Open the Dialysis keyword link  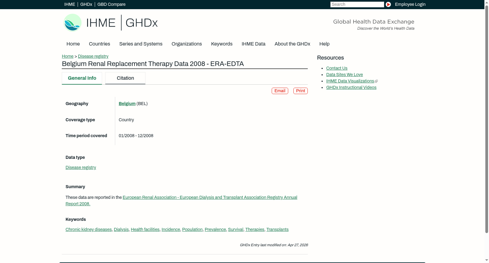click(x=121, y=229)
